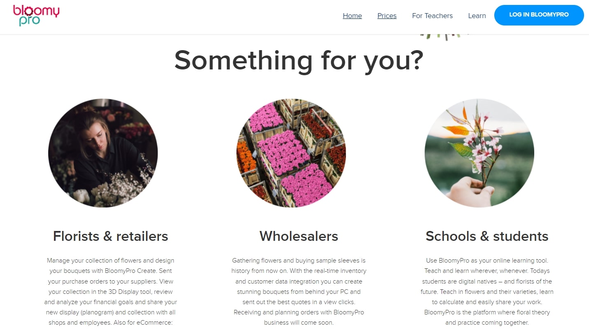
Task: Click the Florists & retailers description paragraph
Action: coord(110,291)
